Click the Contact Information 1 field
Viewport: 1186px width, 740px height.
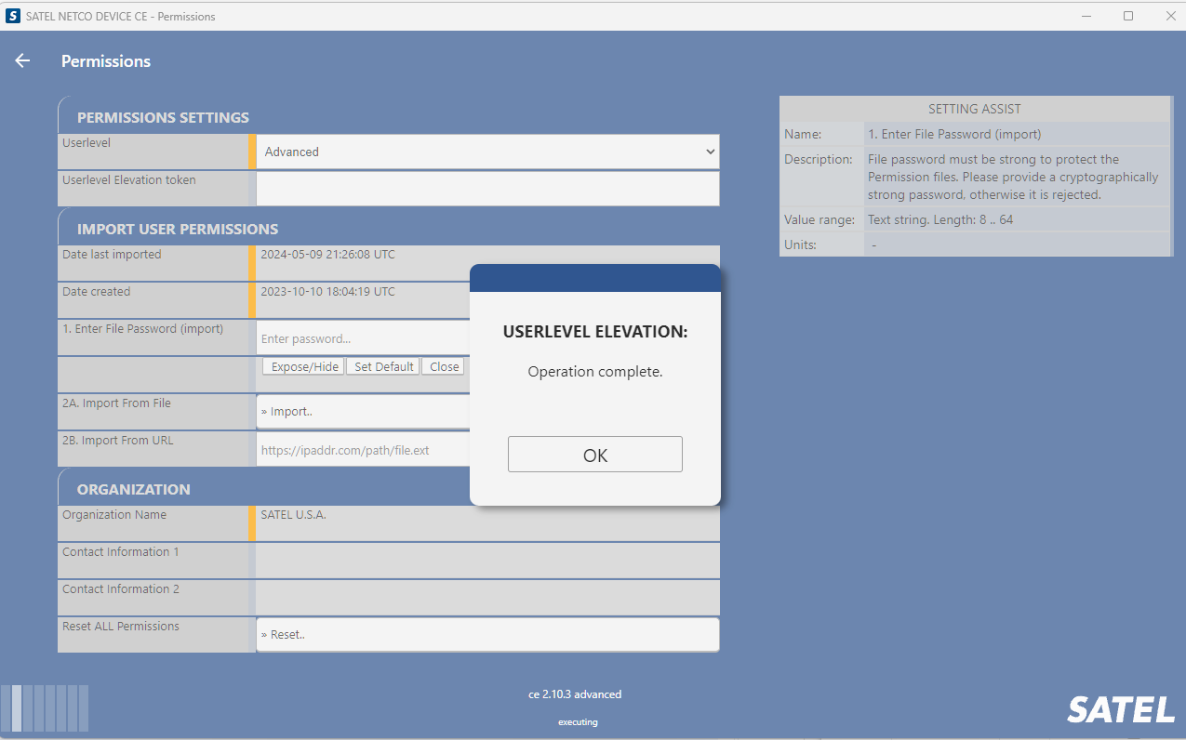[487, 561]
